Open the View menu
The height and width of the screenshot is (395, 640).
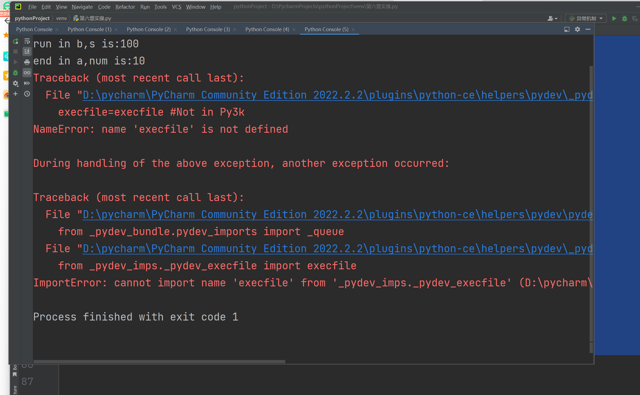[61, 7]
